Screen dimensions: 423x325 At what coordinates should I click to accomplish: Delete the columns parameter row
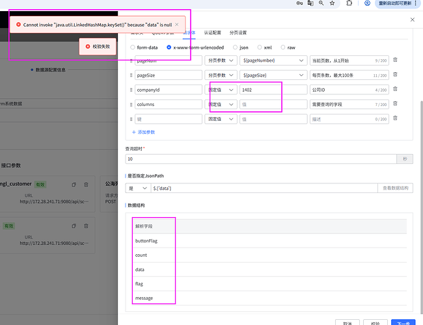[395, 103]
